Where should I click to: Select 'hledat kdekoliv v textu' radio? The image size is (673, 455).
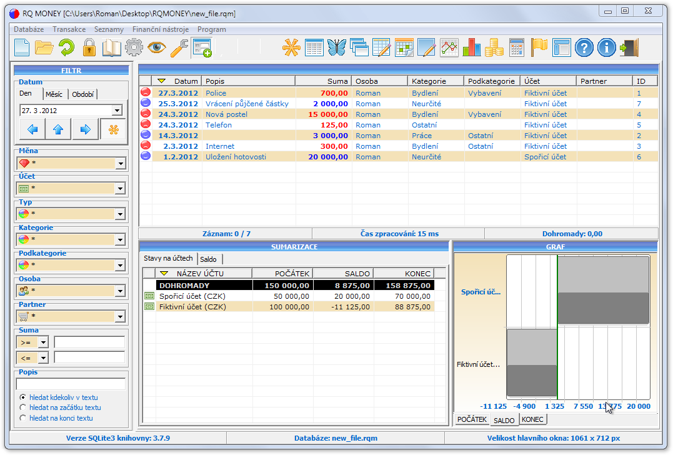click(23, 397)
